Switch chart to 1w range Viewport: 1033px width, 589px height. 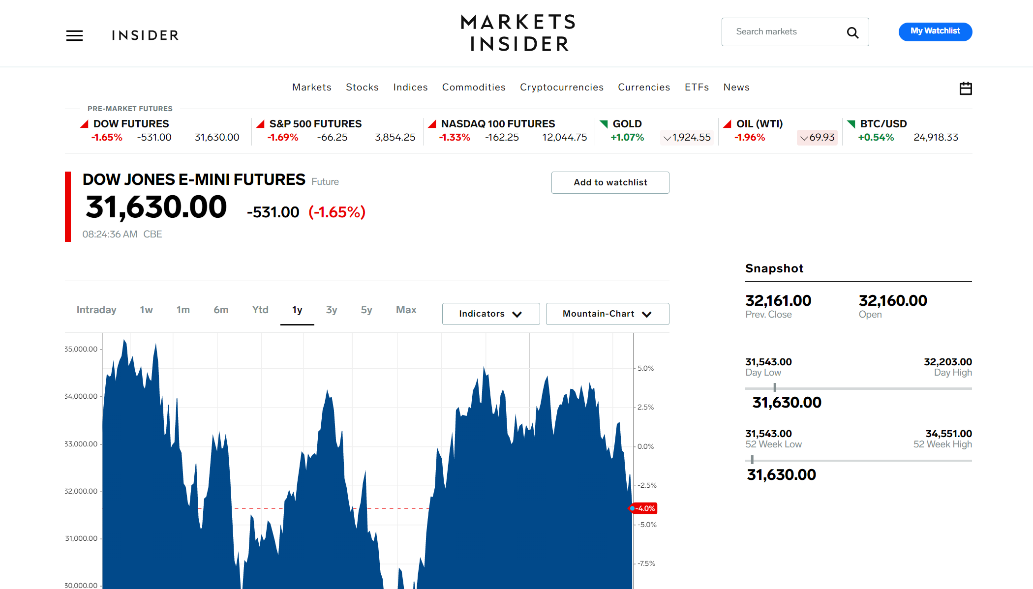[146, 310]
